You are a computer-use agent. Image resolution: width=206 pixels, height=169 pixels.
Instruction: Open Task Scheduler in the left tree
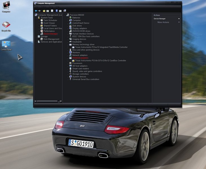coord(50,20)
